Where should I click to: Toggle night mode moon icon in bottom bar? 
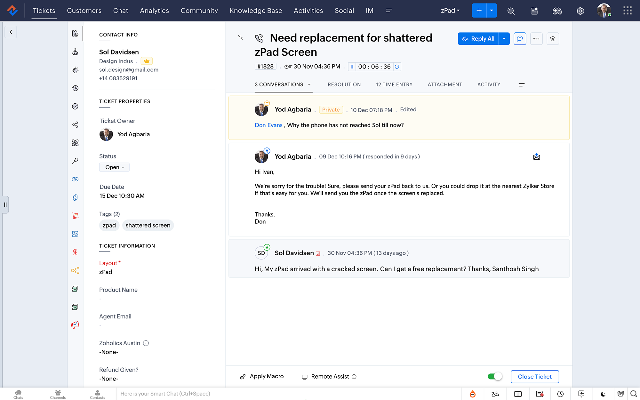[603, 394]
